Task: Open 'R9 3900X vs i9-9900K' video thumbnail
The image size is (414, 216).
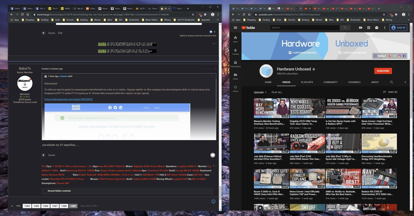Action: (343, 108)
